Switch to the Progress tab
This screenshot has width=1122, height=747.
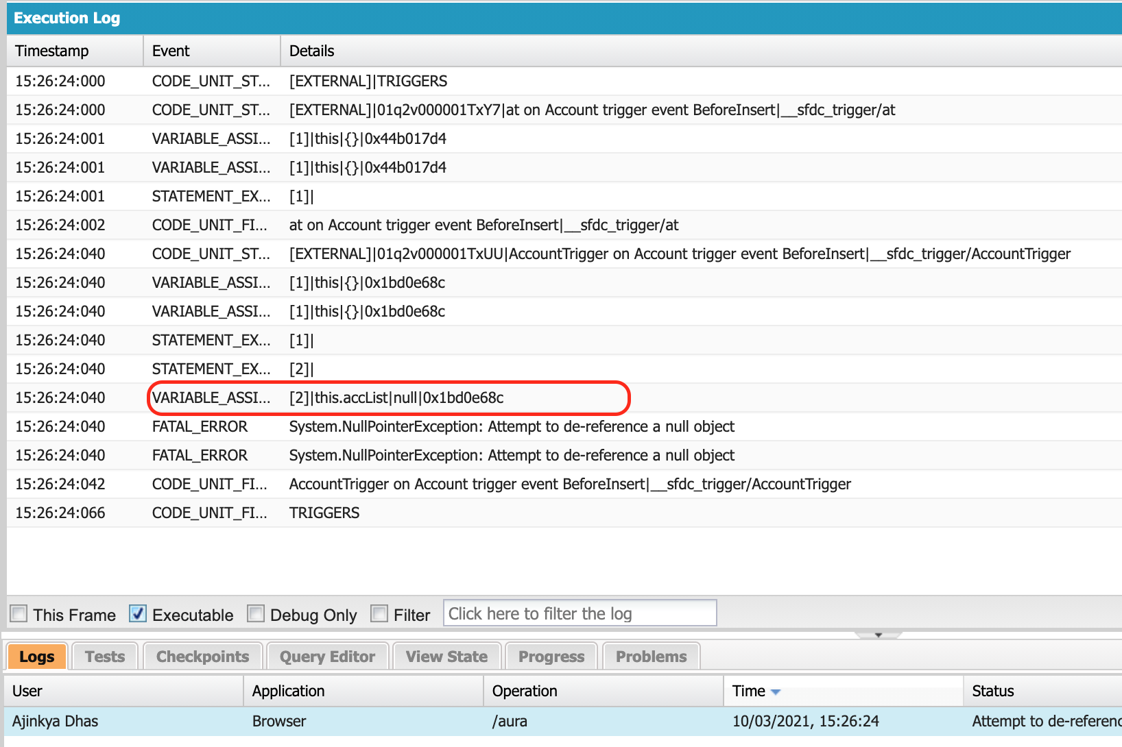pos(551,656)
